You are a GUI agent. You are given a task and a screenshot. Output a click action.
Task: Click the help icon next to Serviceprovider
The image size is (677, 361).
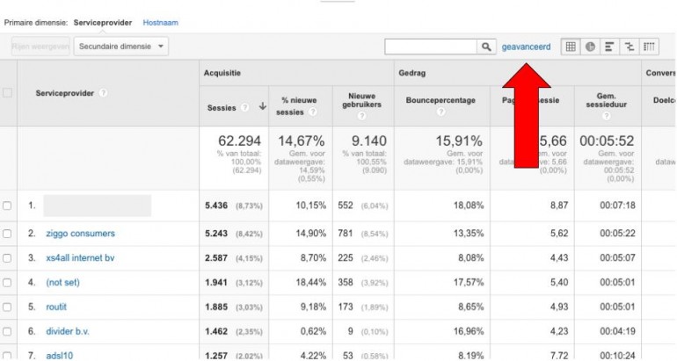pyautogui.click(x=103, y=93)
